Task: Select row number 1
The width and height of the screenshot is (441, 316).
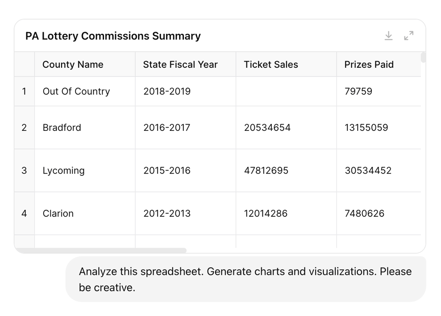Action: [x=25, y=91]
